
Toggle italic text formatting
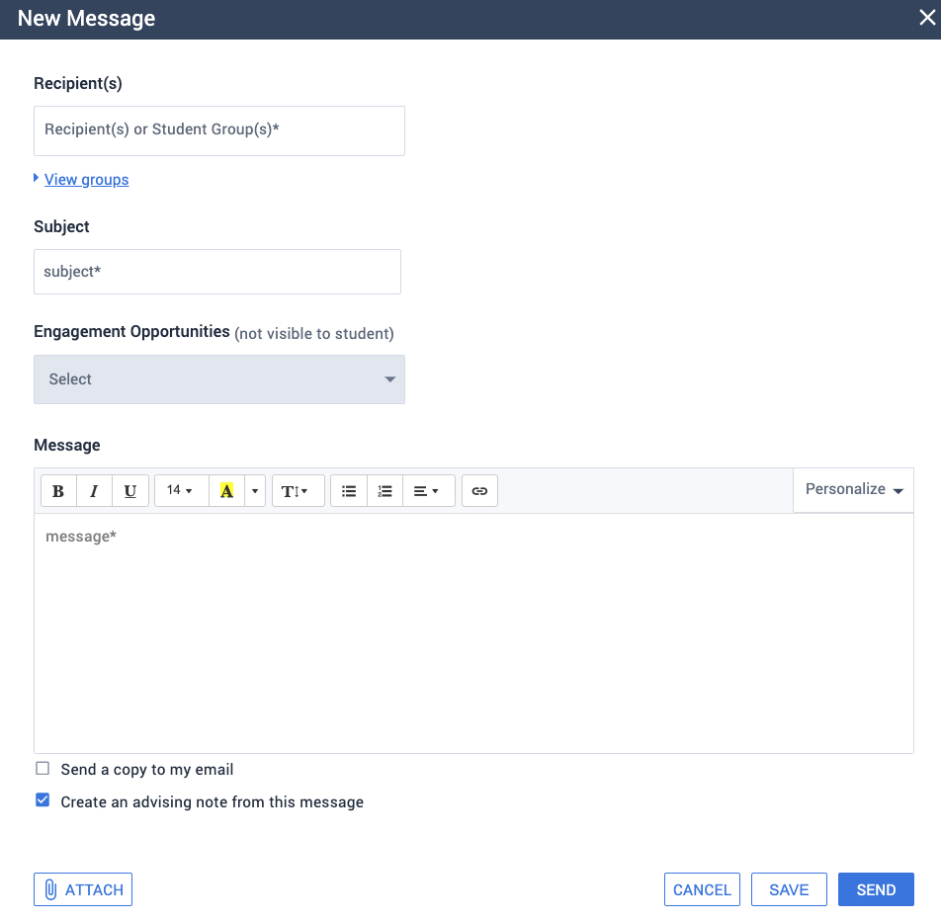tap(94, 491)
